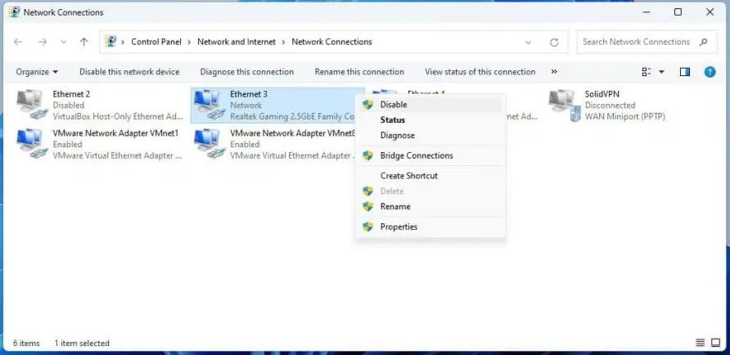Click the shield icon beside Bridge Connections
Screen dimensions: 730x355
(x=367, y=155)
